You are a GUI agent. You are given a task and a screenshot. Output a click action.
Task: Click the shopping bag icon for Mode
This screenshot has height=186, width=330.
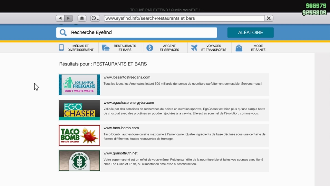[x=239, y=48]
